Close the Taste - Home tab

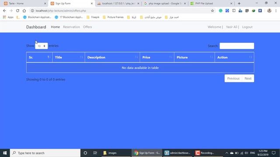(45, 3)
